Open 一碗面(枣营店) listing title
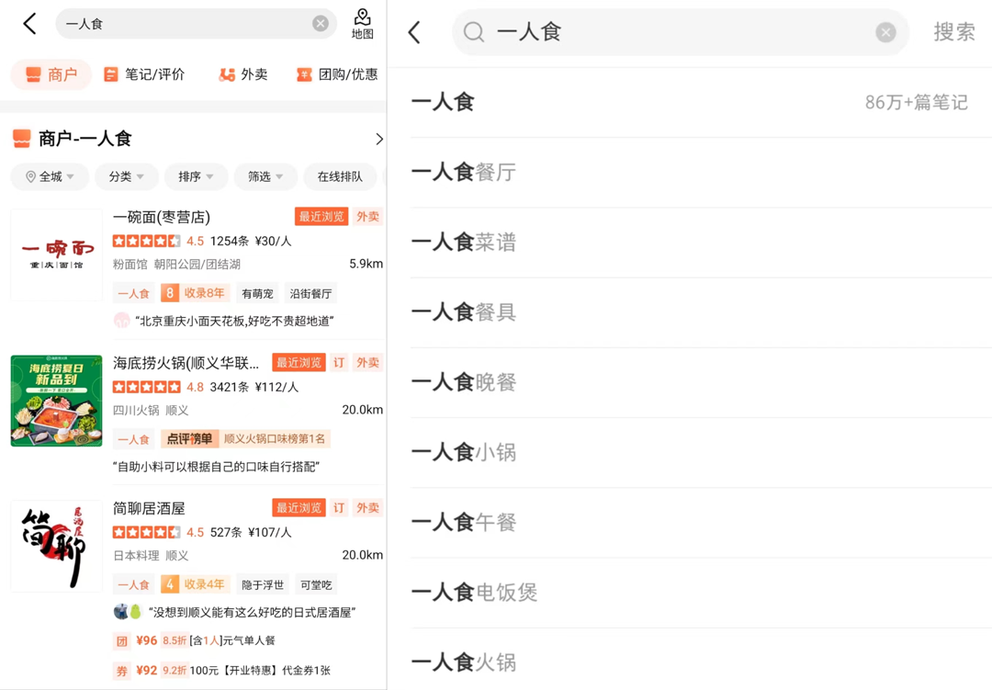The image size is (992, 690). (x=162, y=217)
